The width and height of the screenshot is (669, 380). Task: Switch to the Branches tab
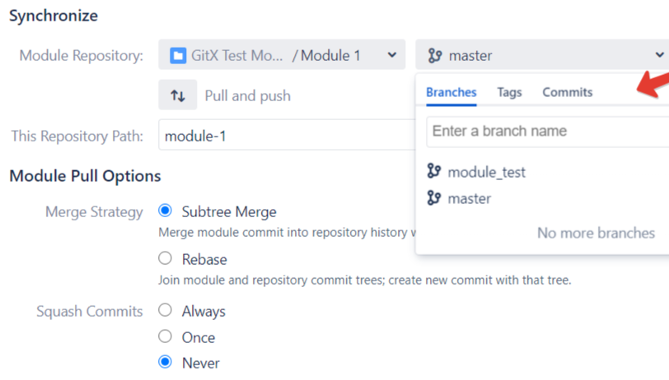451,92
